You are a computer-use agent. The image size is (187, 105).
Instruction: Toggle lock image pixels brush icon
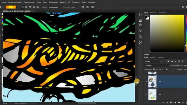click(157, 69)
